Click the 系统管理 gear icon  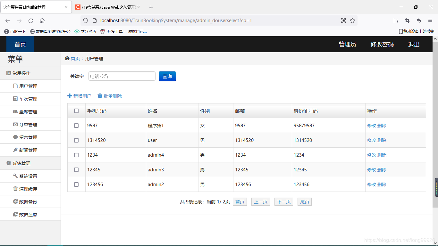pos(9,163)
